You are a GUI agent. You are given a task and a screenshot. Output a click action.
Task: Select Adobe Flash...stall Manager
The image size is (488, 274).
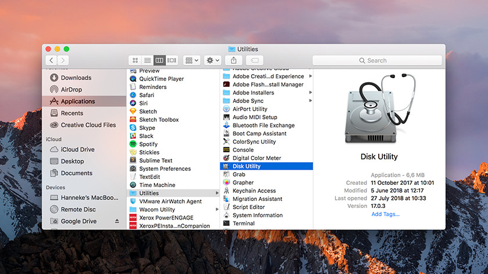267,85
